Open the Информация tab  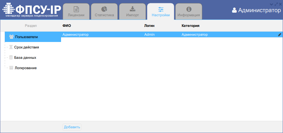tap(188, 12)
